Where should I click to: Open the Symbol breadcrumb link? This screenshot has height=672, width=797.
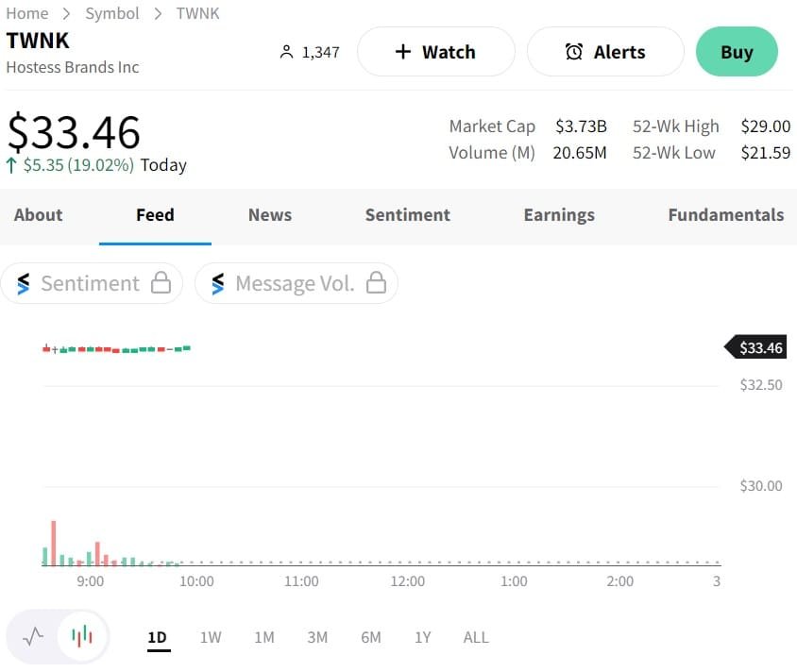point(111,13)
